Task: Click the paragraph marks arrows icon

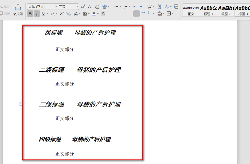Action: click(167, 7)
